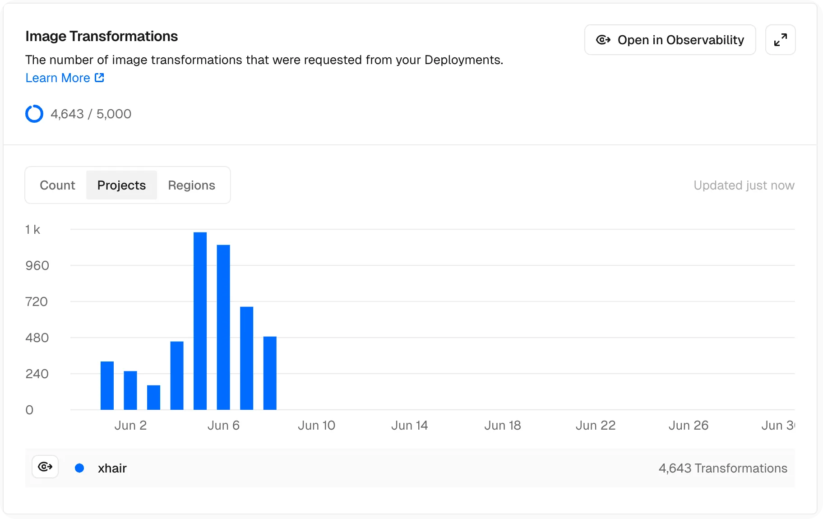Click the fullscreen expand chart icon
Viewport: 823px width, 519px height.
click(x=780, y=40)
